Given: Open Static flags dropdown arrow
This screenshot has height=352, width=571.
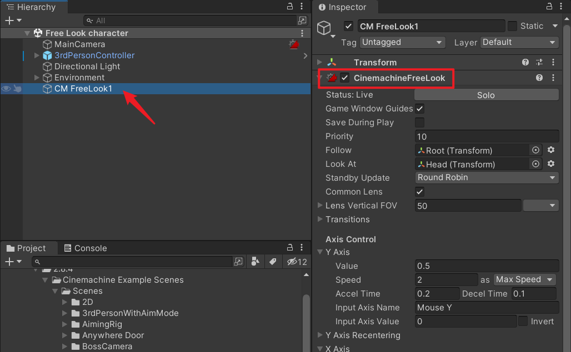Looking at the screenshot, I should [555, 26].
